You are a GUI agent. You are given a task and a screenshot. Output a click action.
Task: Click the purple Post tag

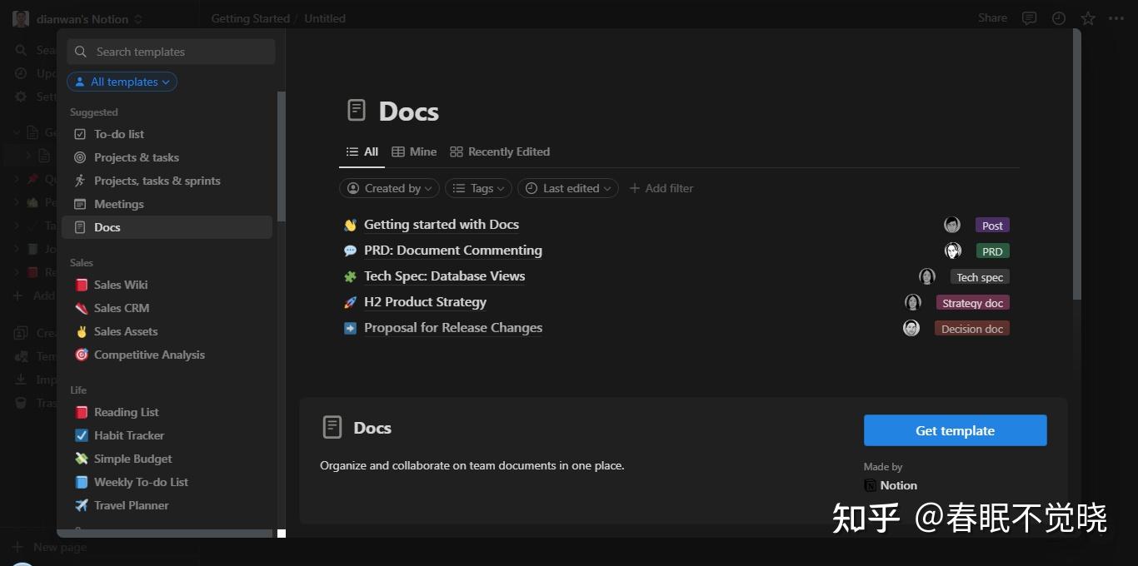(992, 226)
